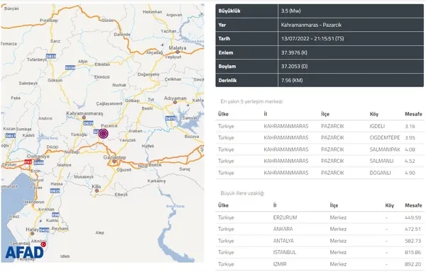Select the IGDELI village row
This screenshot has height=274, width=426.
tap(319, 126)
